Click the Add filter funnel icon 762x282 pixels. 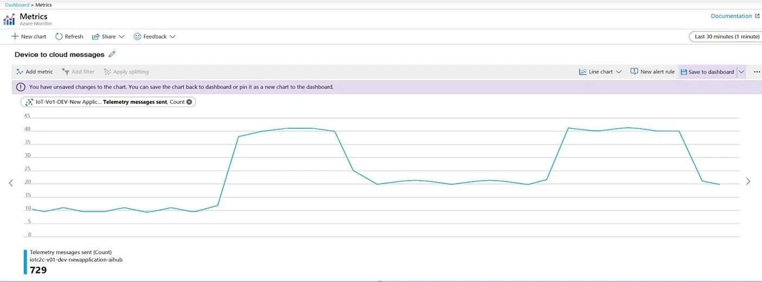click(66, 71)
